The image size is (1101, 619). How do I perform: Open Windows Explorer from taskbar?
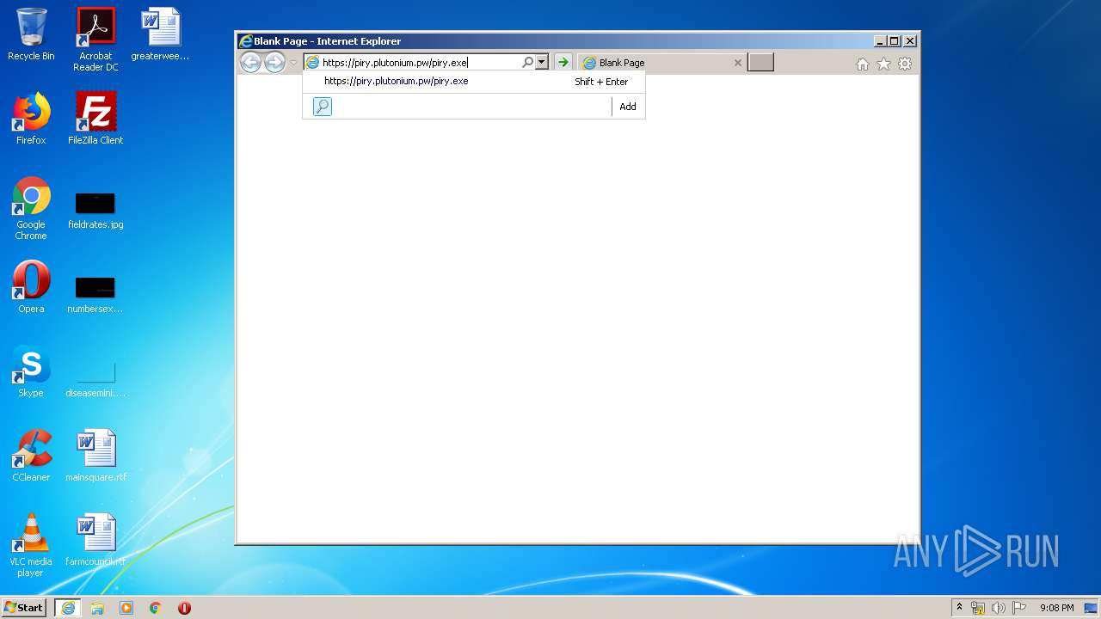97,608
